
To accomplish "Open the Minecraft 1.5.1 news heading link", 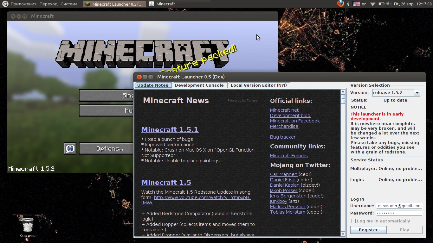I will click(170, 130).
